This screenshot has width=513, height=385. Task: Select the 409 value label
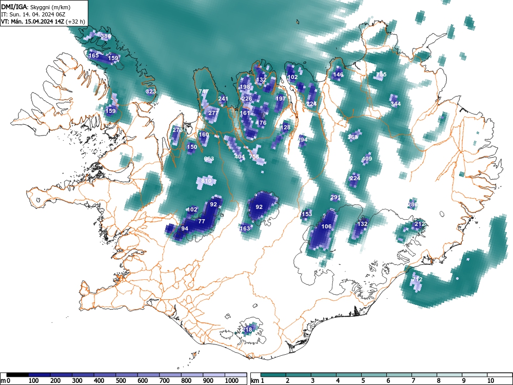(x=367, y=159)
